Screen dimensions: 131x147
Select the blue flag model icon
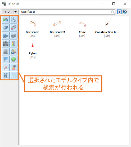pyautogui.click(x=6, y=59)
